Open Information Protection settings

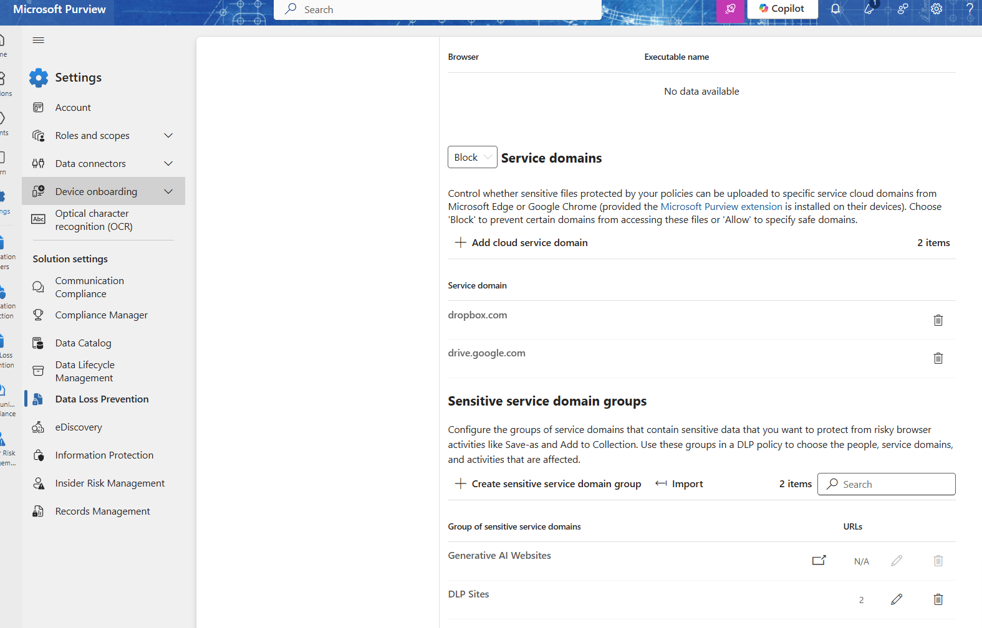click(104, 455)
